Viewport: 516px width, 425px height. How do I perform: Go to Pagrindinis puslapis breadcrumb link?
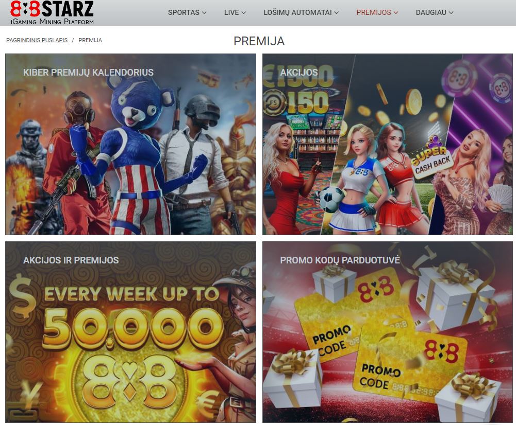tap(37, 40)
